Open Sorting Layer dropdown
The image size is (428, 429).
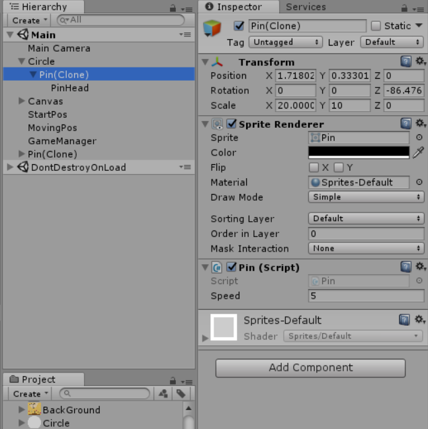click(x=366, y=218)
